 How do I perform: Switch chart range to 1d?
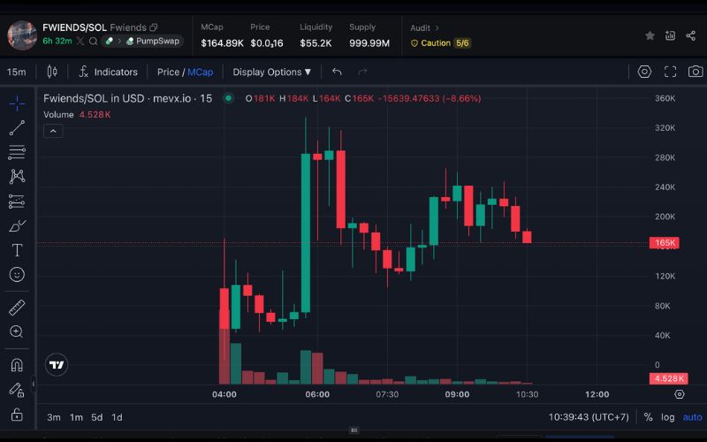click(x=117, y=417)
